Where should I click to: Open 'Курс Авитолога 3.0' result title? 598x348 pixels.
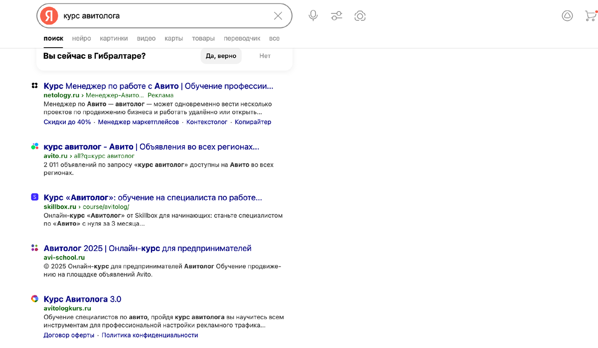click(82, 299)
